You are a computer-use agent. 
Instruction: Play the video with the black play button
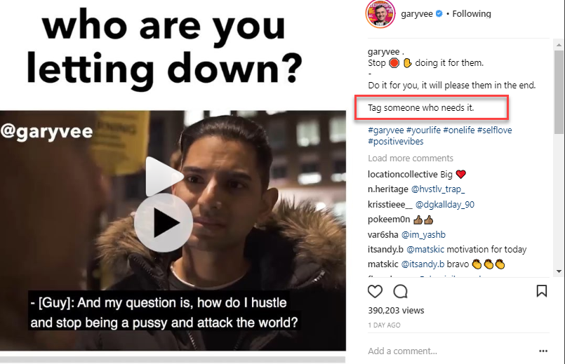click(164, 223)
